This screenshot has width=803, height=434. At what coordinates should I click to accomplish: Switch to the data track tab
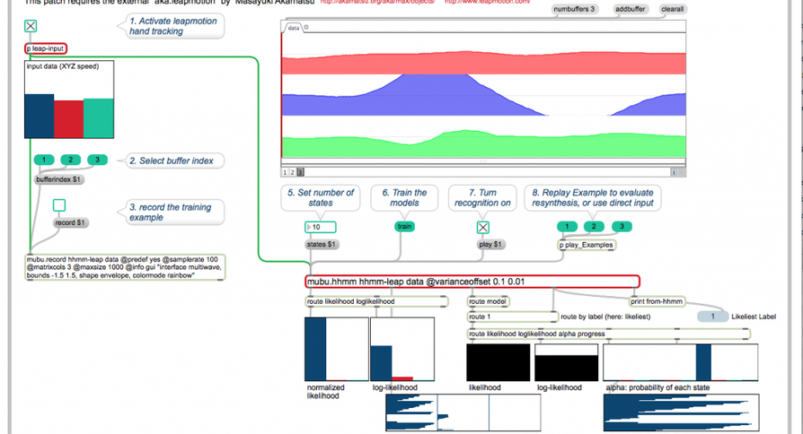293,28
